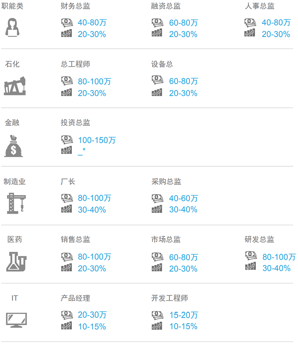Click the growth chart icon under 研发总监
This screenshot has width=298, height=347.
coord(251,266)
